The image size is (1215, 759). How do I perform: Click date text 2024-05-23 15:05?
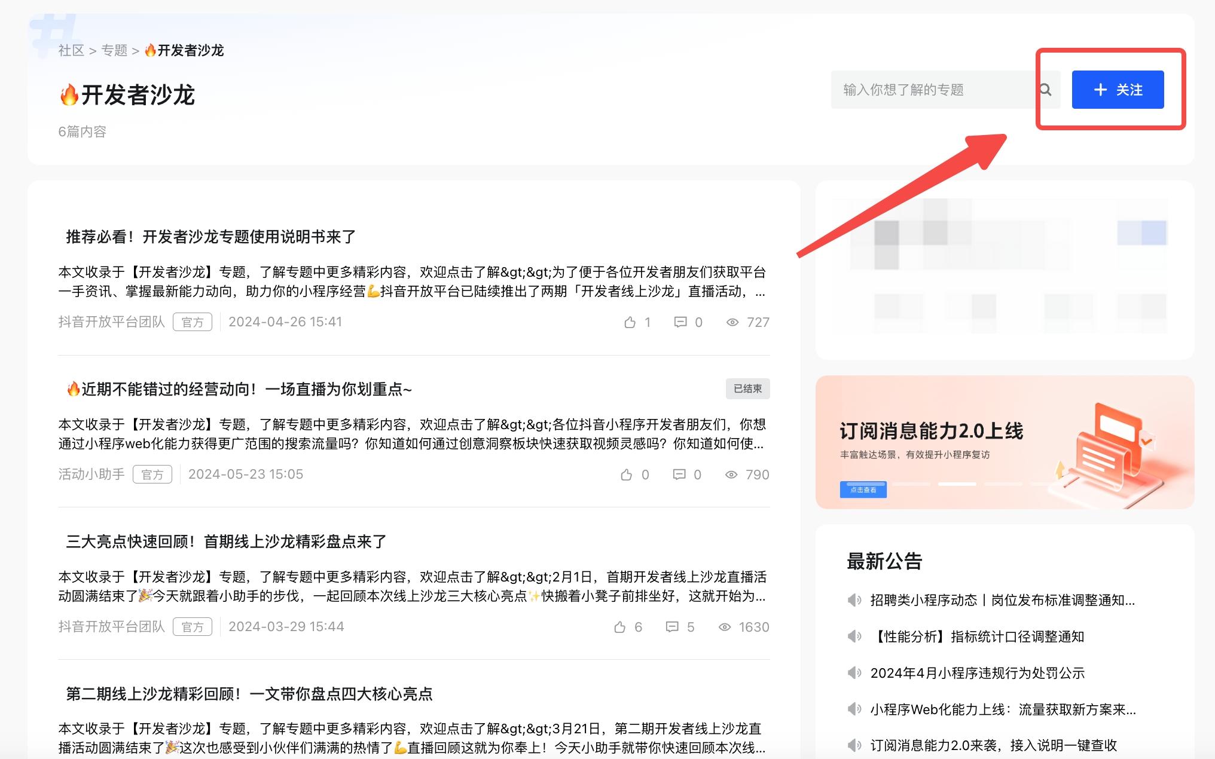(246, 475)
